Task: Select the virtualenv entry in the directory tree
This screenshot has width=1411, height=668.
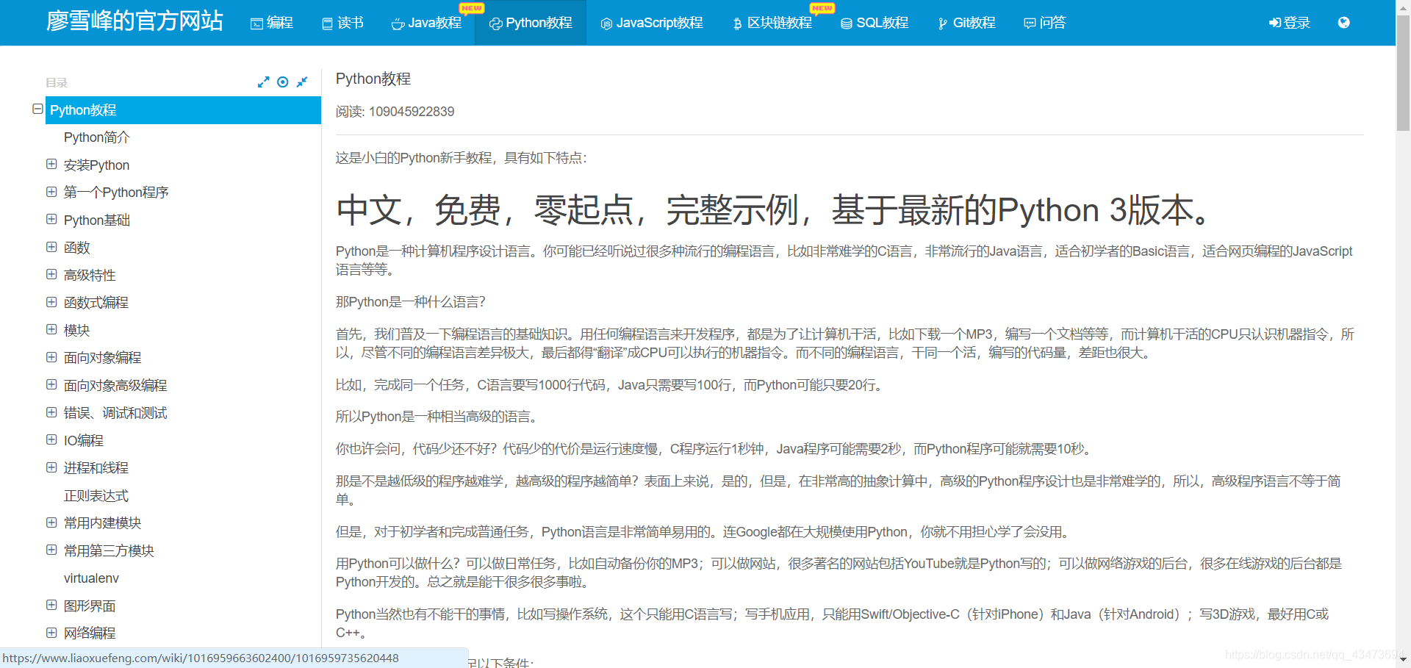Action: (x=90, y=578)
